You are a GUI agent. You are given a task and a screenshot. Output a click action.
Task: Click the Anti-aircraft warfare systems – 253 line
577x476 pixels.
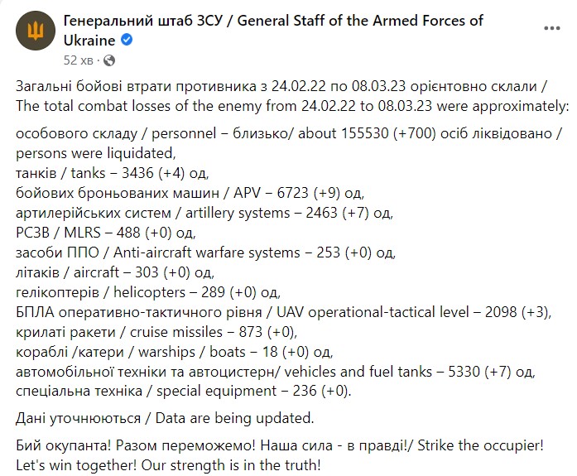[206, 252]
